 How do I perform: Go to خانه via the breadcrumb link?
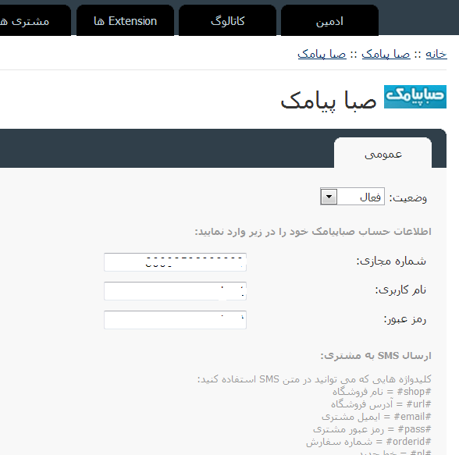[x=436, y=54]
